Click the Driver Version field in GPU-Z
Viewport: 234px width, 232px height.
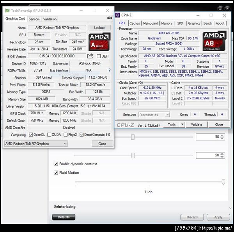(x=69, y=106)
